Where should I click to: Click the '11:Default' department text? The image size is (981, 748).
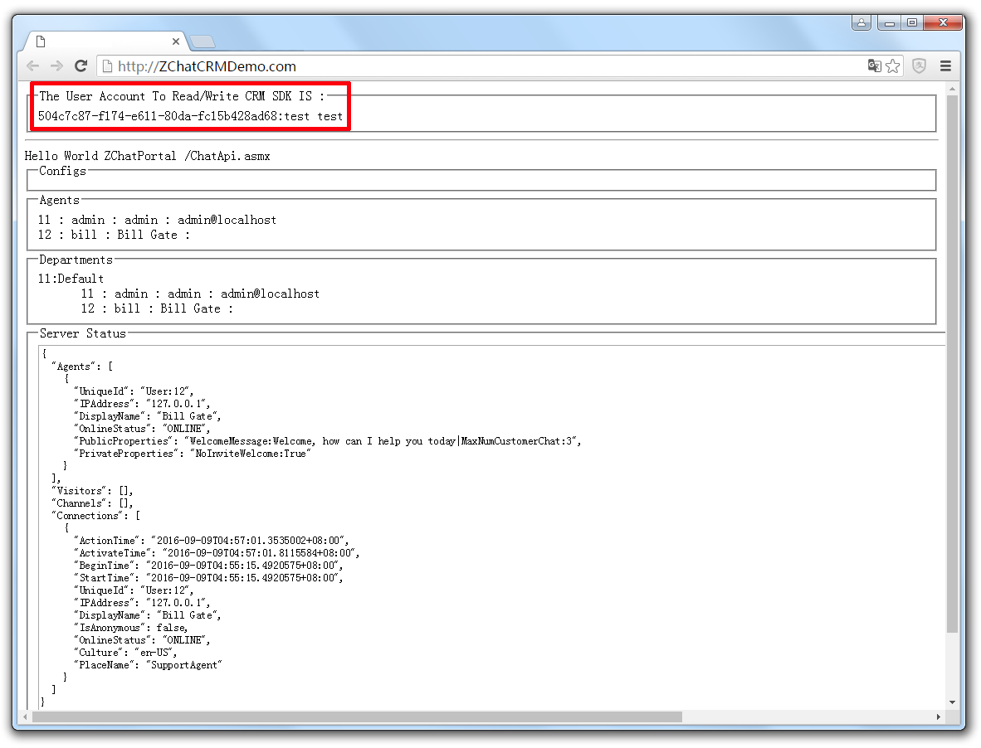tap(71, 279)
